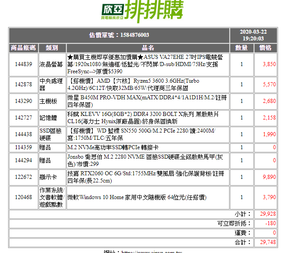The width and height of the screenshot is (288, 253).
Task: Click the 類別 column header
Action: [52, 48]
